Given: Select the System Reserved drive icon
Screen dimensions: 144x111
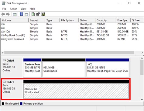Looking at the screenshot, I should click(x=3, y=39).
